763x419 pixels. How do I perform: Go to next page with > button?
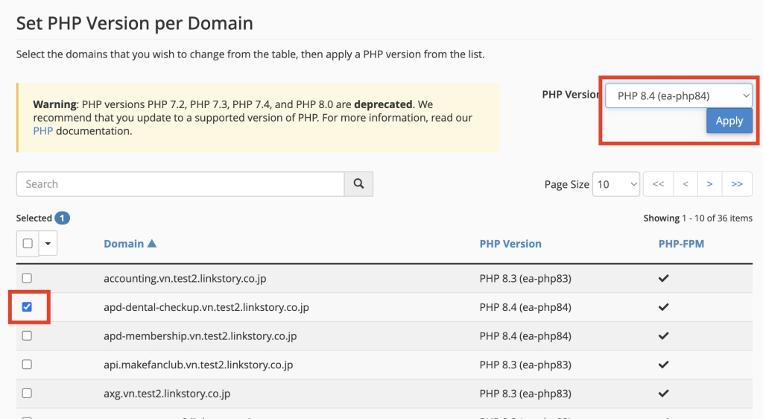[x=710, y=184]
